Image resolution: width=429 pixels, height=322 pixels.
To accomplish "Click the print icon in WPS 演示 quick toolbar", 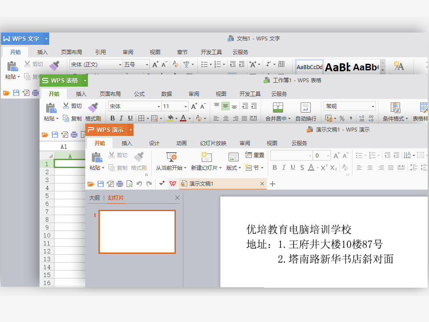I will 120,184.
